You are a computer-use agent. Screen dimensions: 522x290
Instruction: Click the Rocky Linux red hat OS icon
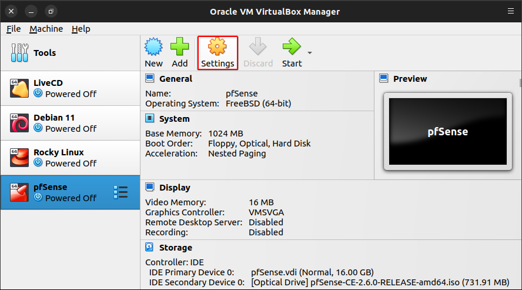click(x=19, y=158)
